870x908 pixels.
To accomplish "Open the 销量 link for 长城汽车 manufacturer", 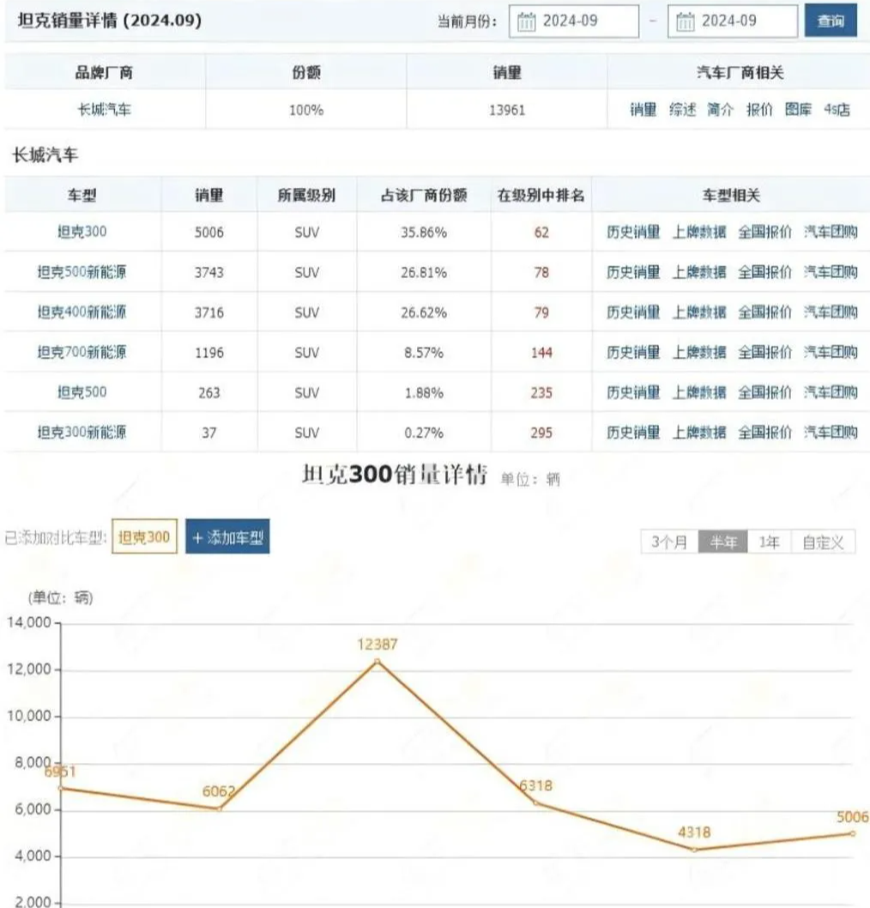I will (x=643, y=110).
